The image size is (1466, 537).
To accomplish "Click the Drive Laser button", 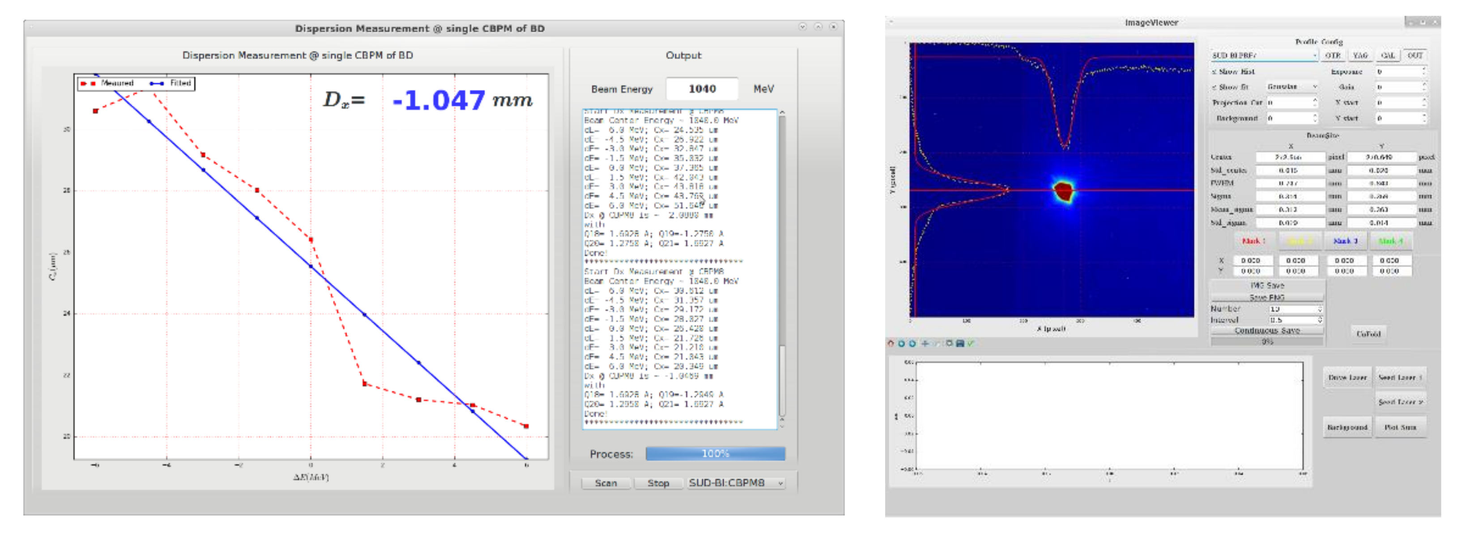I will [x=1347, y=378].
